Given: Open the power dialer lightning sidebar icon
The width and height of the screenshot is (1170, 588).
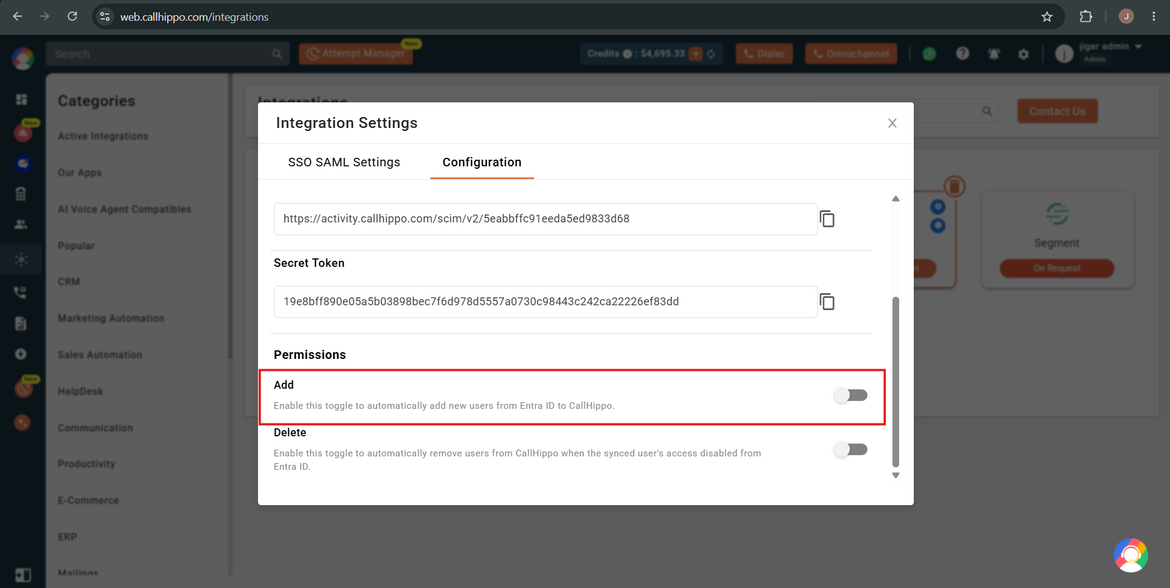Looking at the screenshot, I should [x=21, y=354].
